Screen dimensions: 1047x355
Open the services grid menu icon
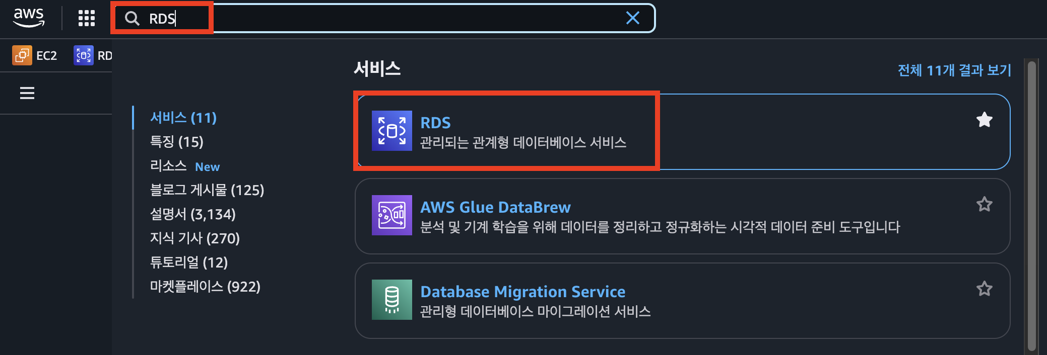pyautogui.click(x=87, y=19)
